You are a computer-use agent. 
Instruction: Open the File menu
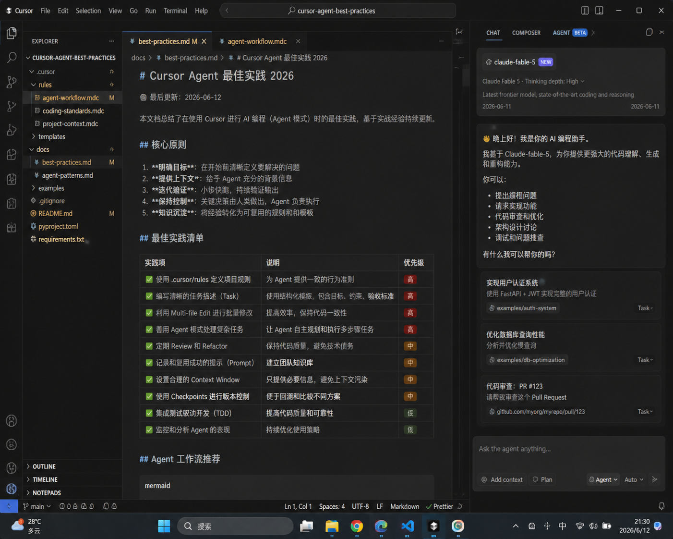click(46, 11)
